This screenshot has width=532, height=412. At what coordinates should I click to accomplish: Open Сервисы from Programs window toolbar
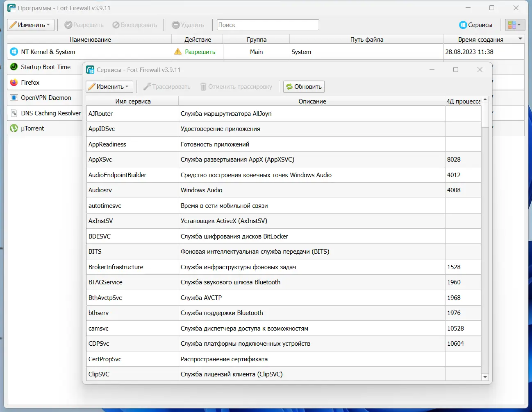[476, 25]
